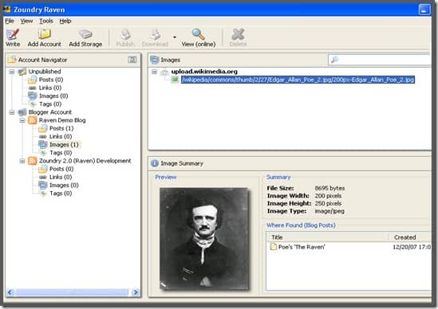
Task: Select the Raven Demo Blog item
Action: [62, 120]
